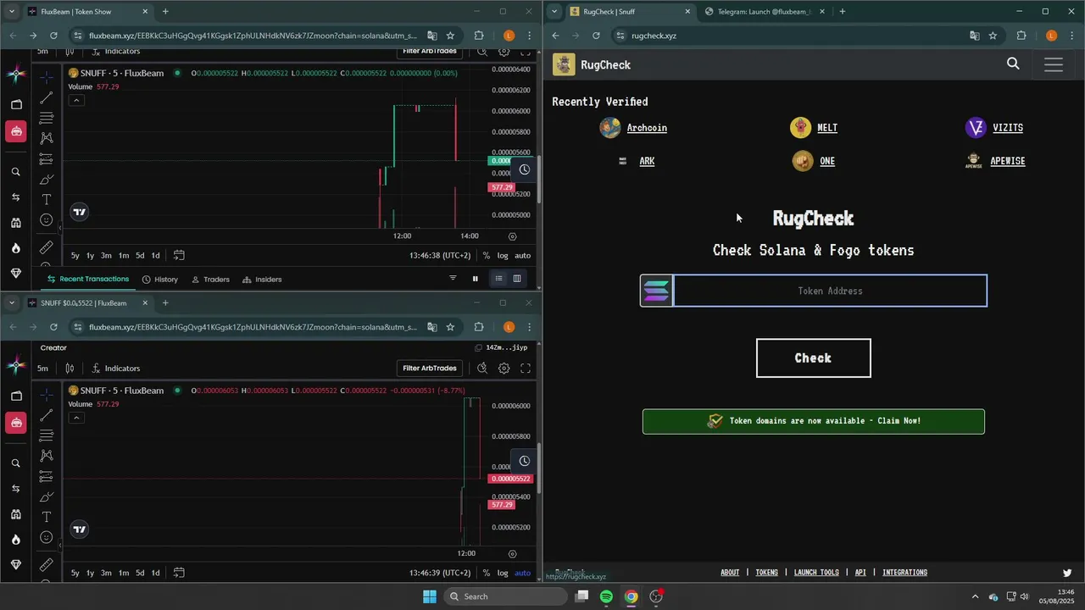Open the emoji icons tool in top chart
The image size is (1085, 610).
pos(47,220)
